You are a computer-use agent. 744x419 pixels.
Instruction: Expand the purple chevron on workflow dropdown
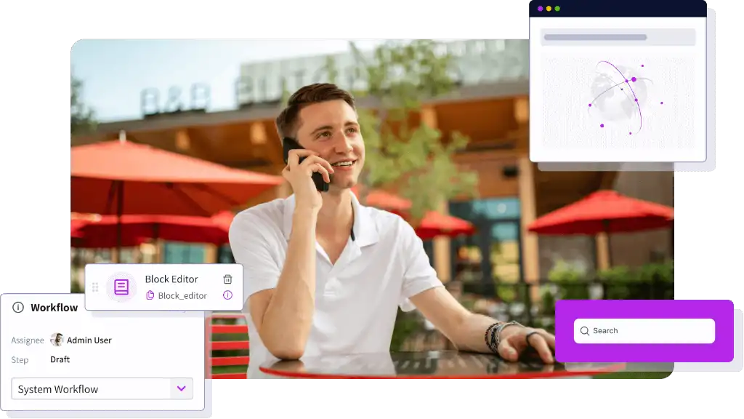(x=181, y=388)
